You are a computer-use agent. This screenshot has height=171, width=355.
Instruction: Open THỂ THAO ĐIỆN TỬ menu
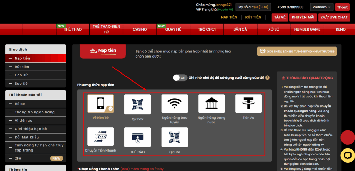point(106,29)
